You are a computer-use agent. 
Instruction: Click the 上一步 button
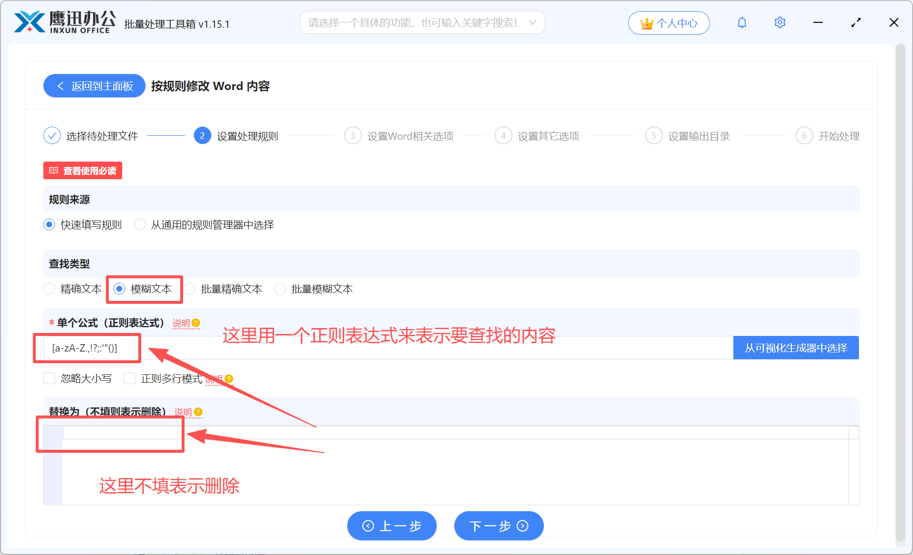click(x=391, y=526)
